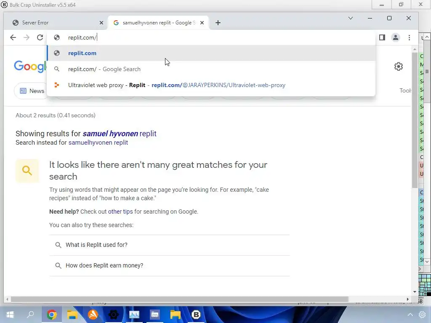Image resolution: width=431 pixels, height=323 pixels.
Task: Click the page's vertical scrollbar thumb
Action: pyautogui.click(x=415, y=120)
